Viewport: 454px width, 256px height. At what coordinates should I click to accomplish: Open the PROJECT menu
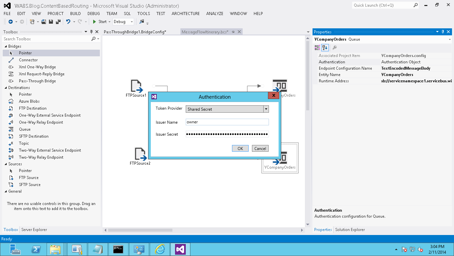point(56,14)
